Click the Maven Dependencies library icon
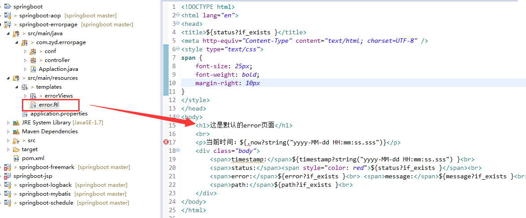Screen dimensions: 526x218 point(16,132)
